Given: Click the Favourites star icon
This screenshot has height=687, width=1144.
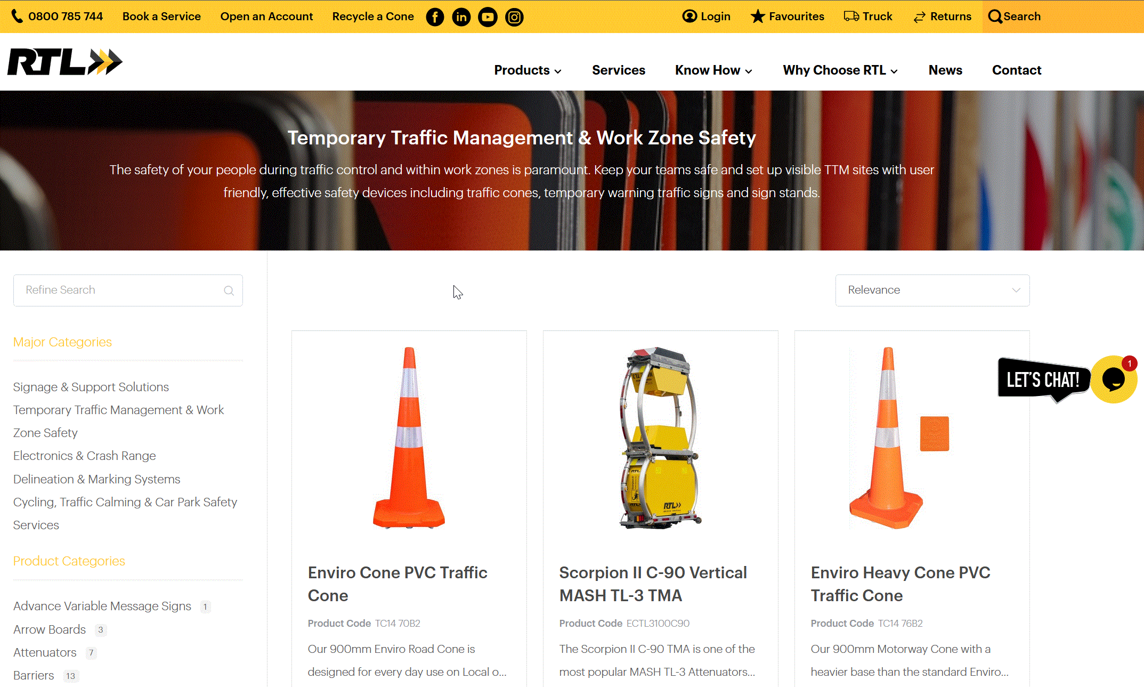Looking at the screenshot, I should (x=758, y=17).
